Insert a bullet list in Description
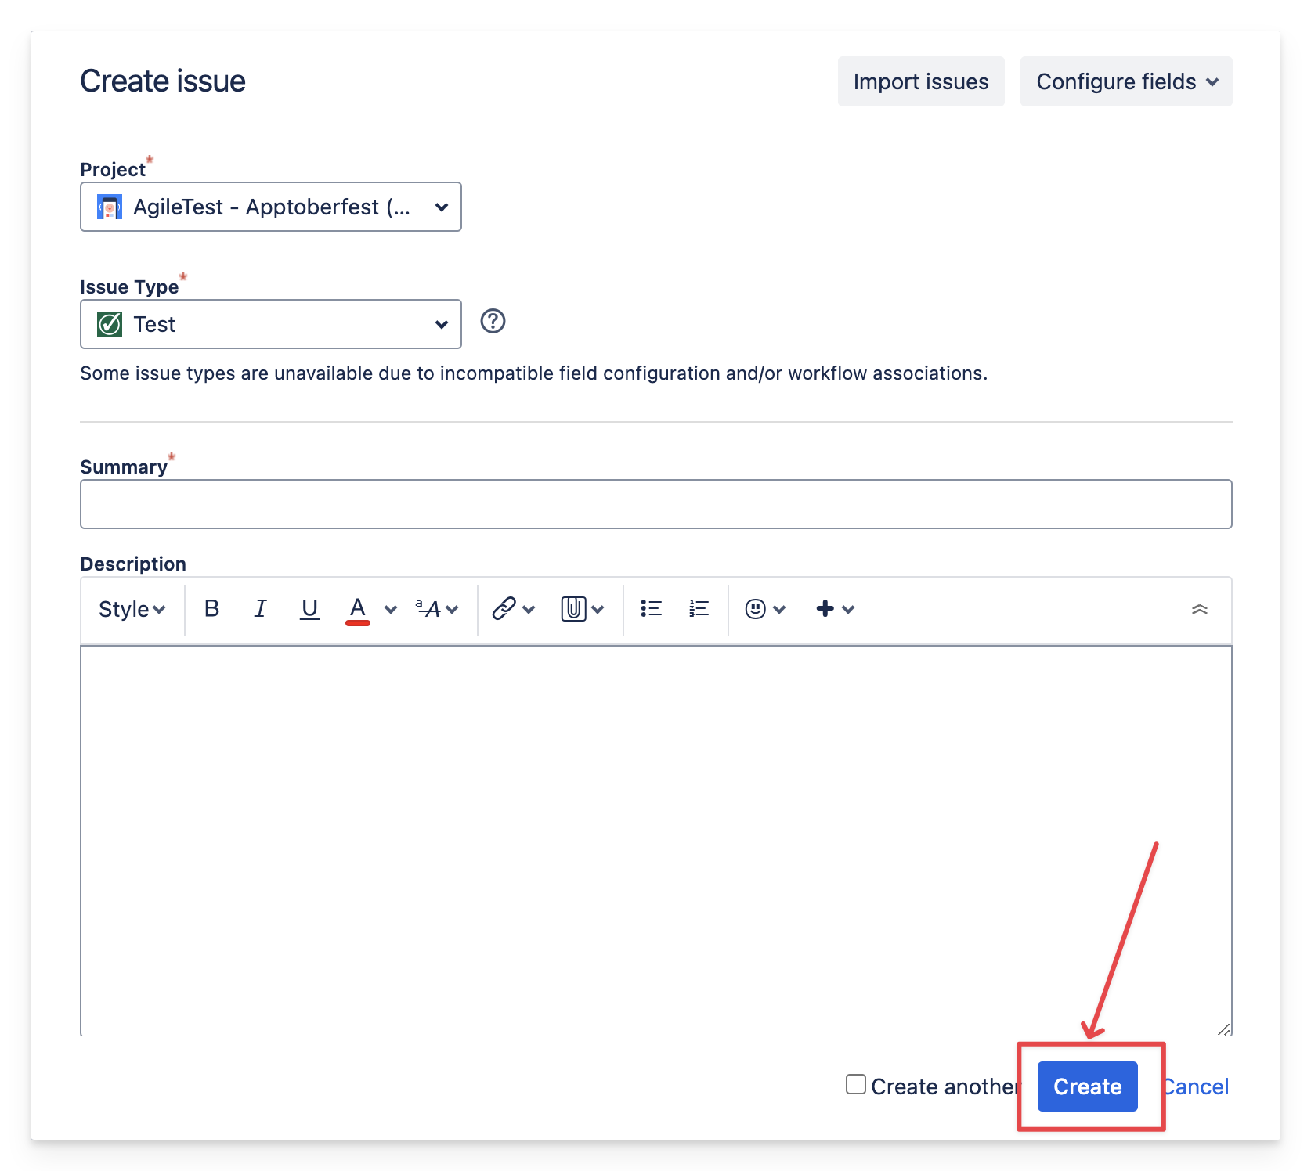Screen dimensions: 1311x1171 pos(651,609)
